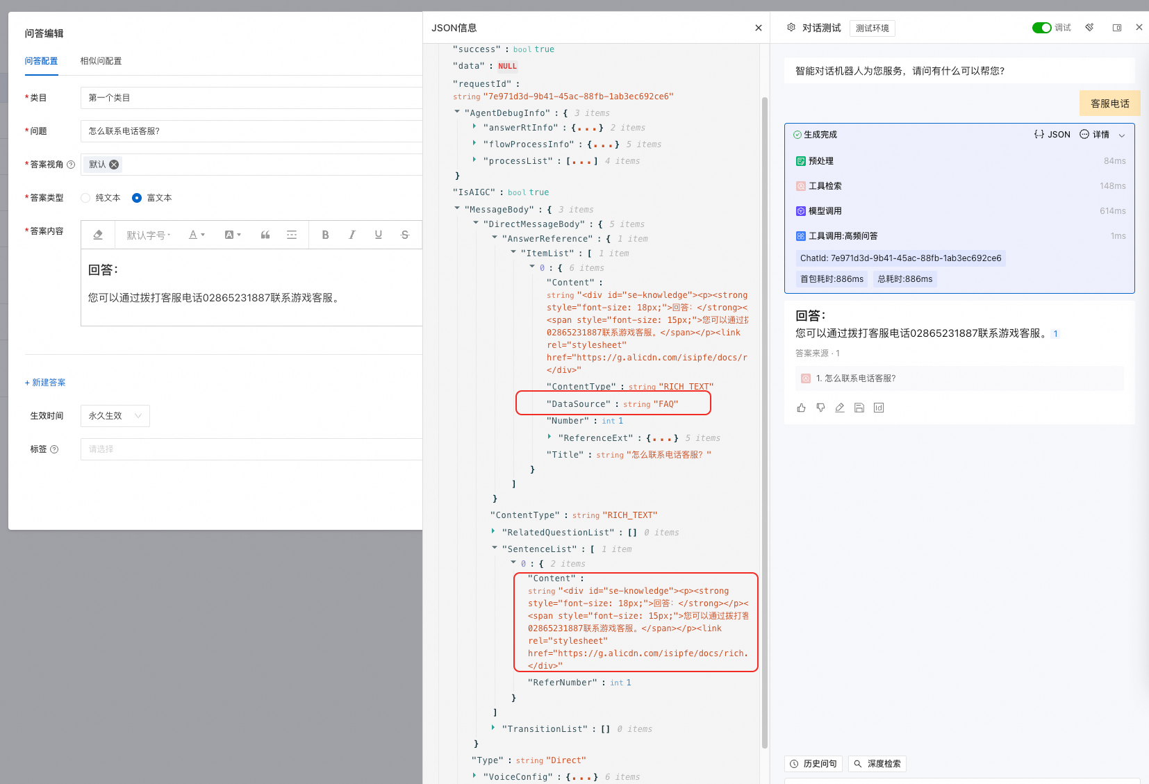Image resolution: width=1149 pixels, height=784 pixels.
Task: Expand the answerRtInfo JSON node
Action: [x=474, y=127]
